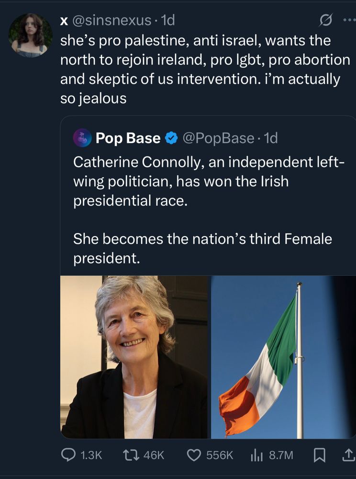This screenshot has height=479, width=356.
Task: Click the blue verified badge beside Pop Base
Action: [170, 138]
